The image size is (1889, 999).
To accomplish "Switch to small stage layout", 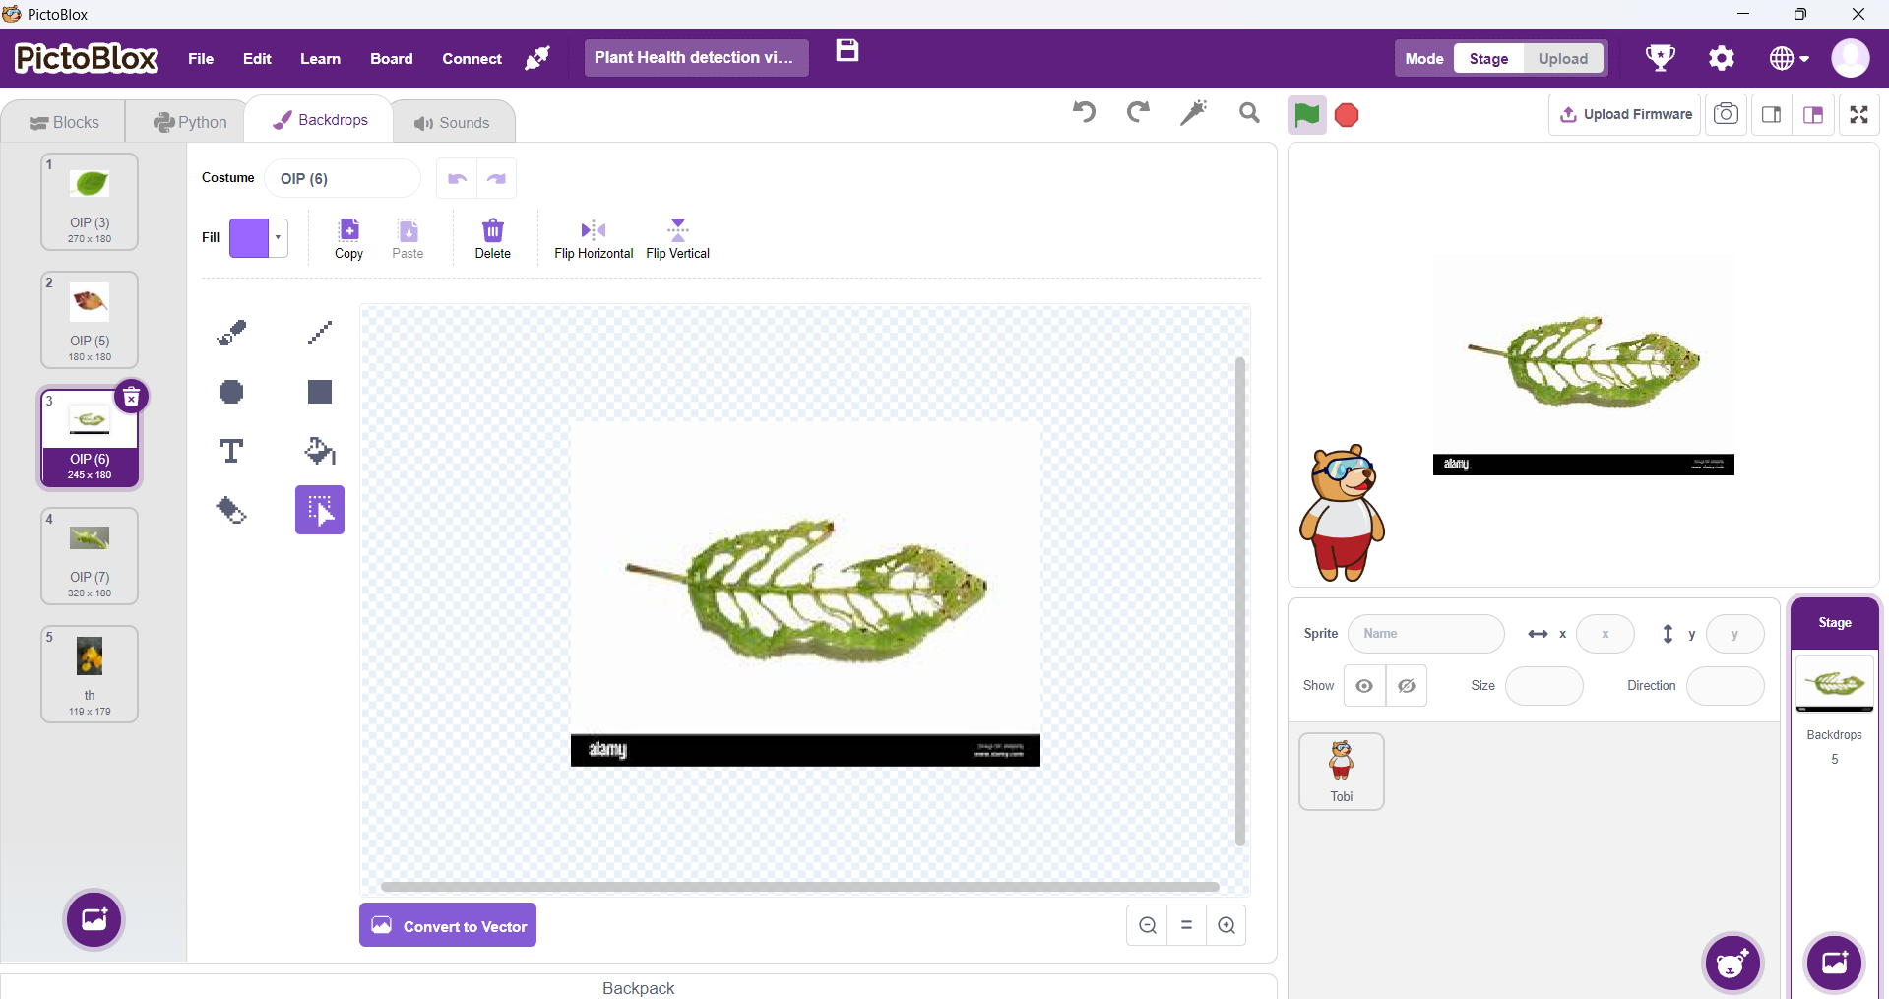I will [1771, 114].
